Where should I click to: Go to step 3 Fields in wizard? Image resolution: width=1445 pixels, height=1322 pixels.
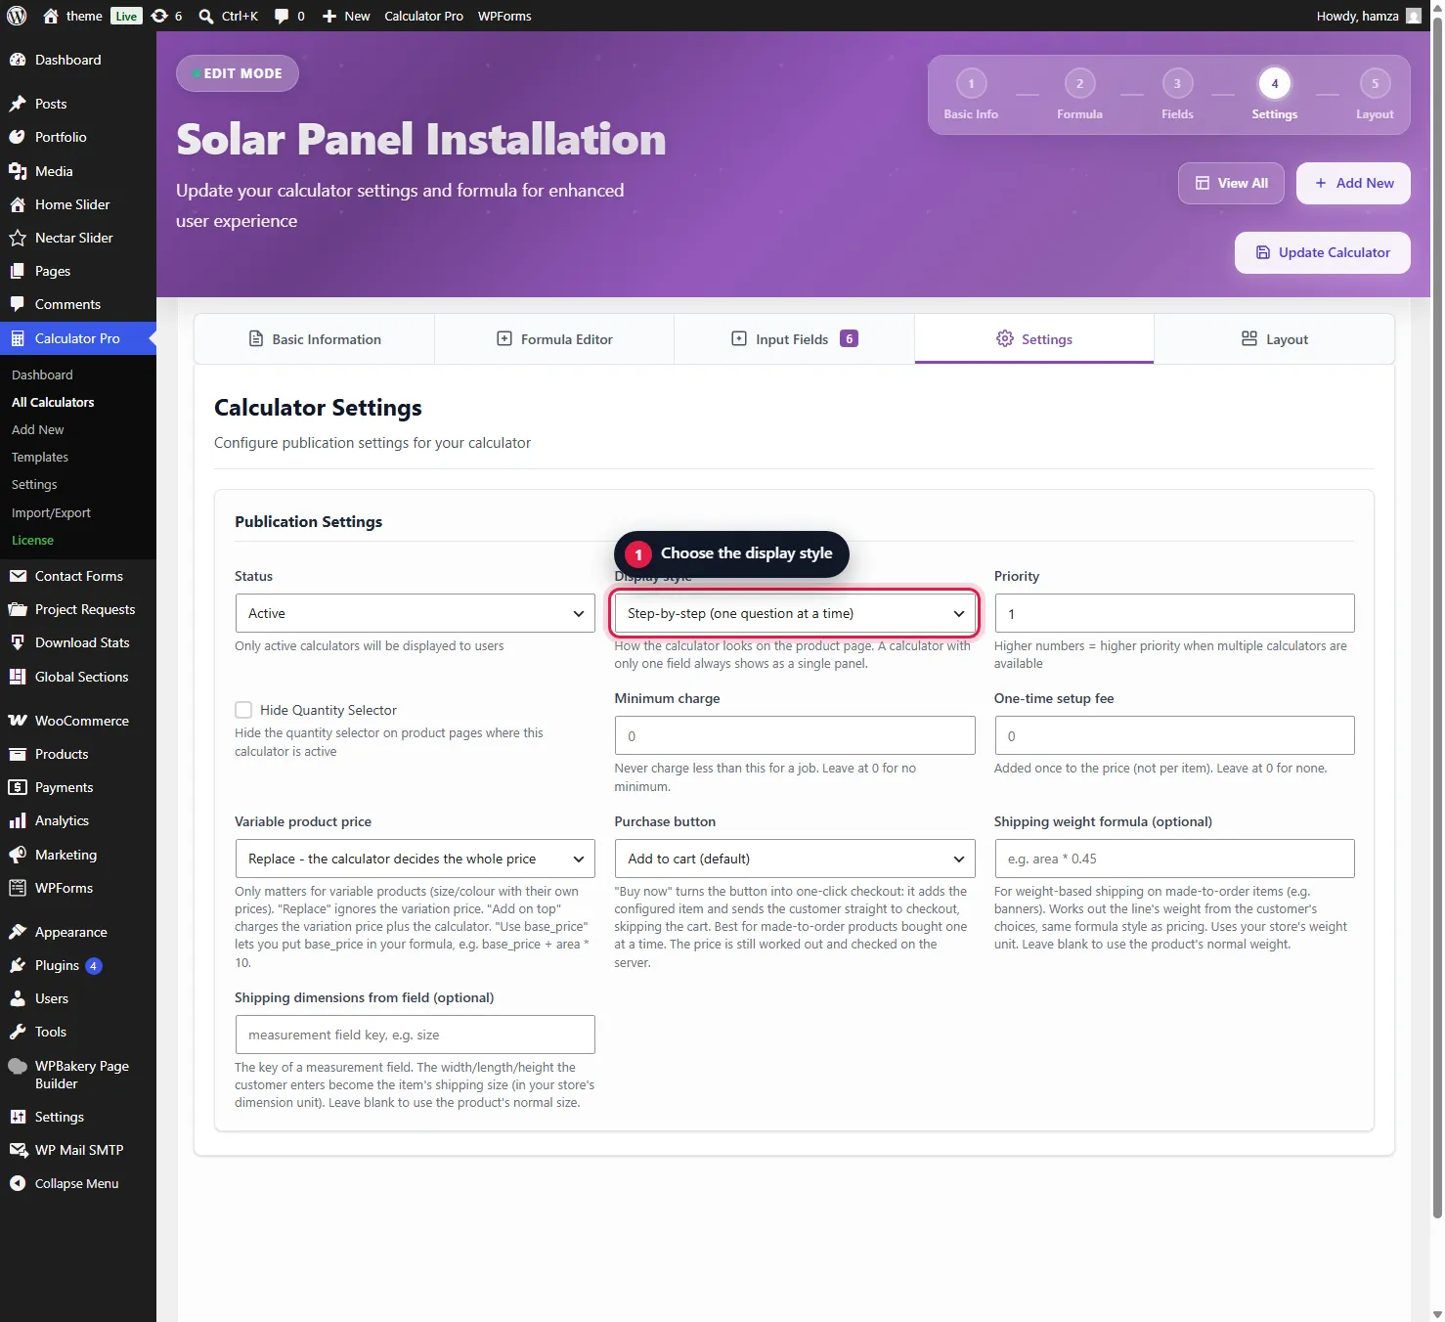[x=1177, y=95]
